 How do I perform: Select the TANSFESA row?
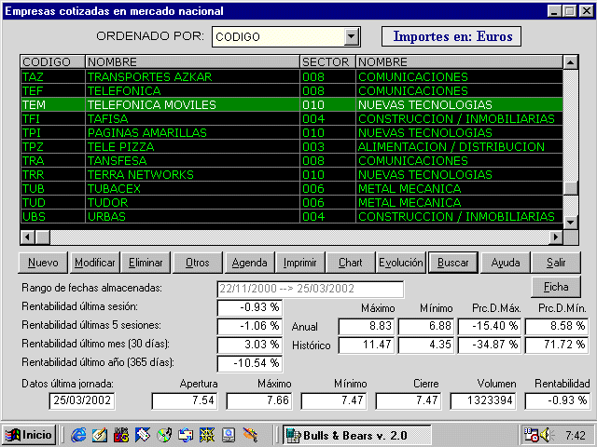292,161
